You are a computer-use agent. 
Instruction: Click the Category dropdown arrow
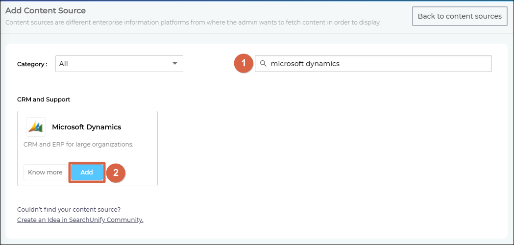tap(175, 64)
